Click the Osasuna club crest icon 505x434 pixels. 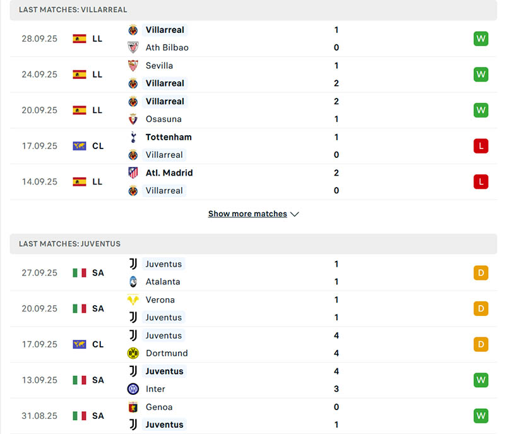pyautogui.click(x=133, y=119)
